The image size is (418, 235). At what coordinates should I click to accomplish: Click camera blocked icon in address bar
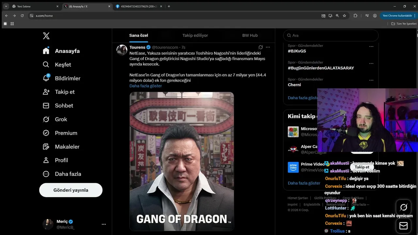point(323,15)
